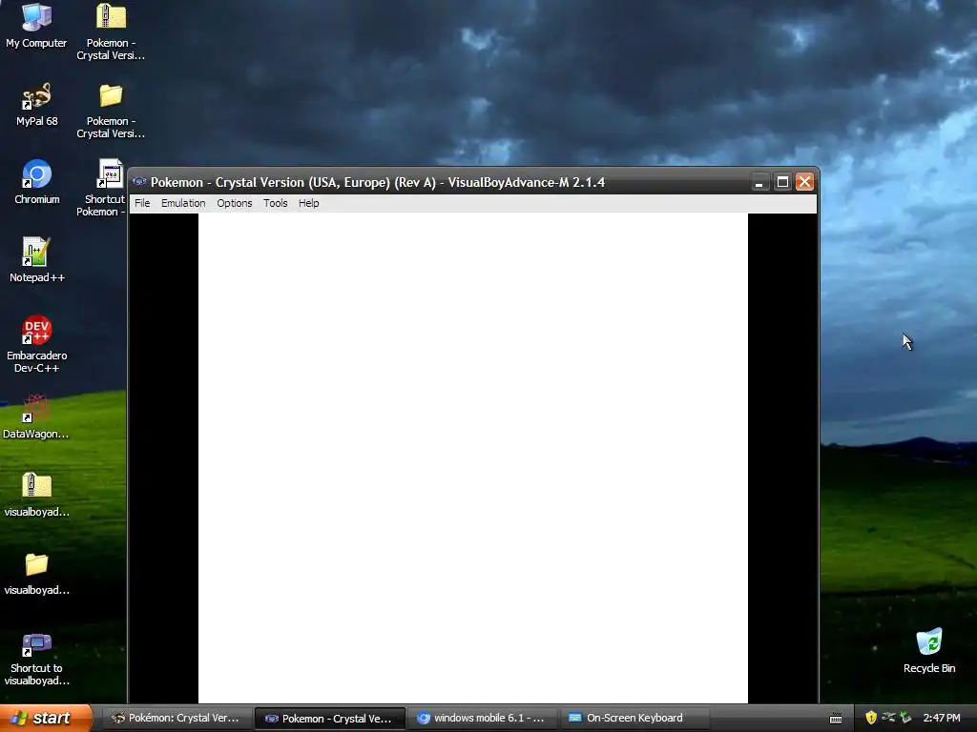Click the keyboard tray icon beside On-Screen Keyboard
The width and height of the screenshot is (977, 732).
tap(836, 719)
